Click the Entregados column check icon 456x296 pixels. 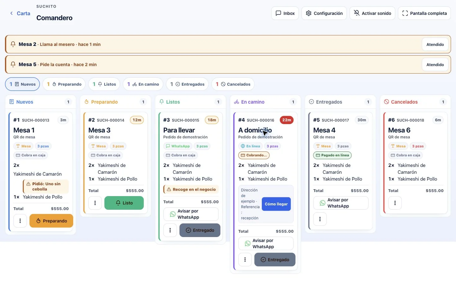click(311, 102)
